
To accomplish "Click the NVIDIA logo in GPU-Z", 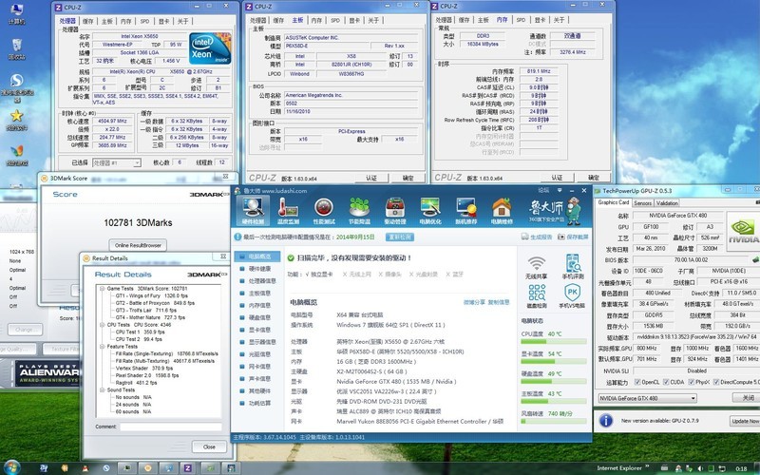I will tap(743, 231).
